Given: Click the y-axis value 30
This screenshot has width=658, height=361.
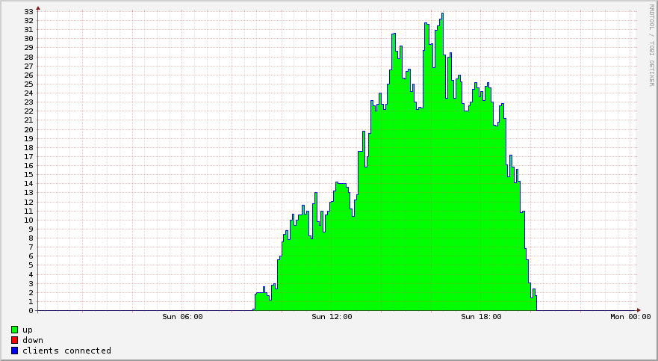Looking at the screenshot, I should 28,39.
